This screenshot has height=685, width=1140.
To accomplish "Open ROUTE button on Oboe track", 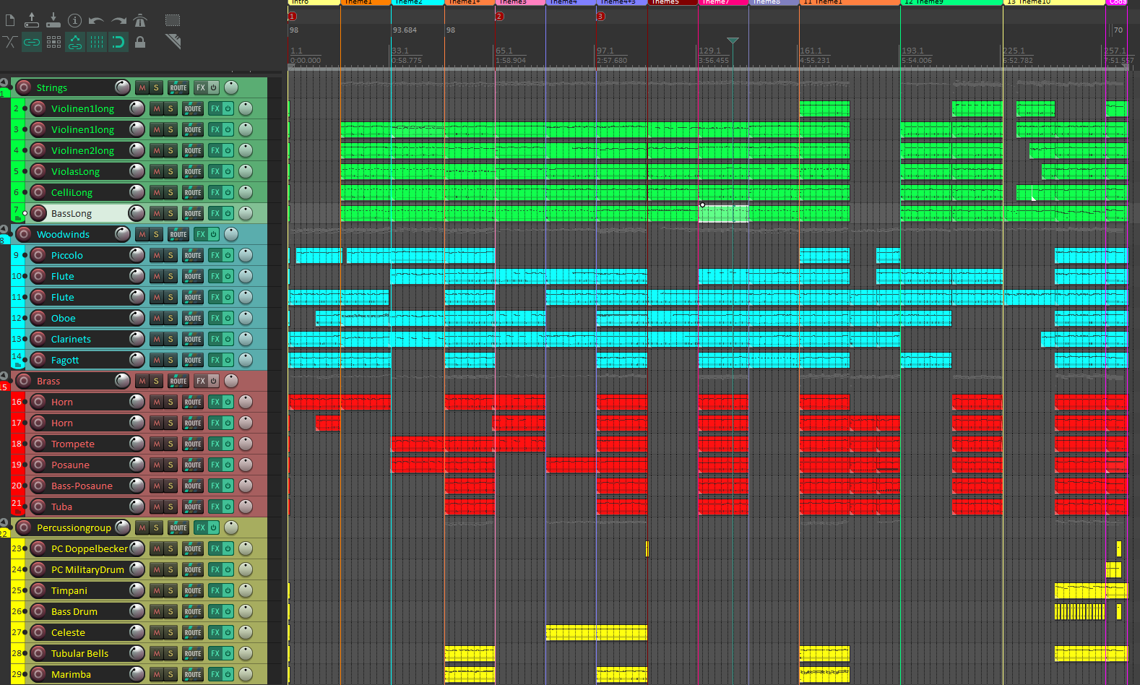I will tap(192, 318).
